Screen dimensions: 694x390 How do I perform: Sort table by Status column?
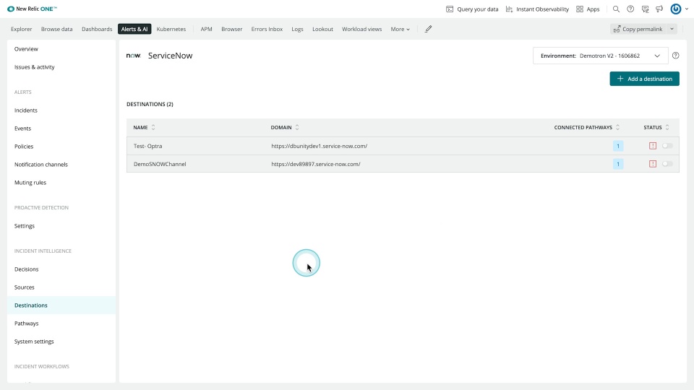pos(656,127)
